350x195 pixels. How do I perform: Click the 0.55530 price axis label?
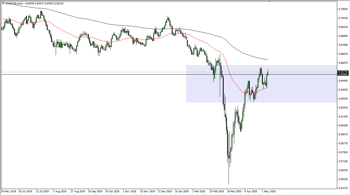point(343,179)
